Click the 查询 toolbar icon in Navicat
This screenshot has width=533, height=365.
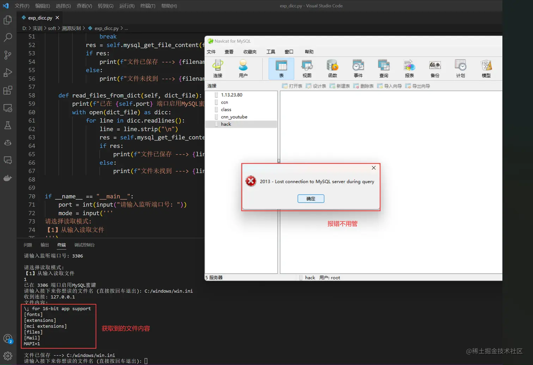pyautogui.click(x=384, y=69)
